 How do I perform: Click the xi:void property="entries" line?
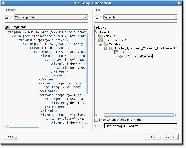(43, 40)
